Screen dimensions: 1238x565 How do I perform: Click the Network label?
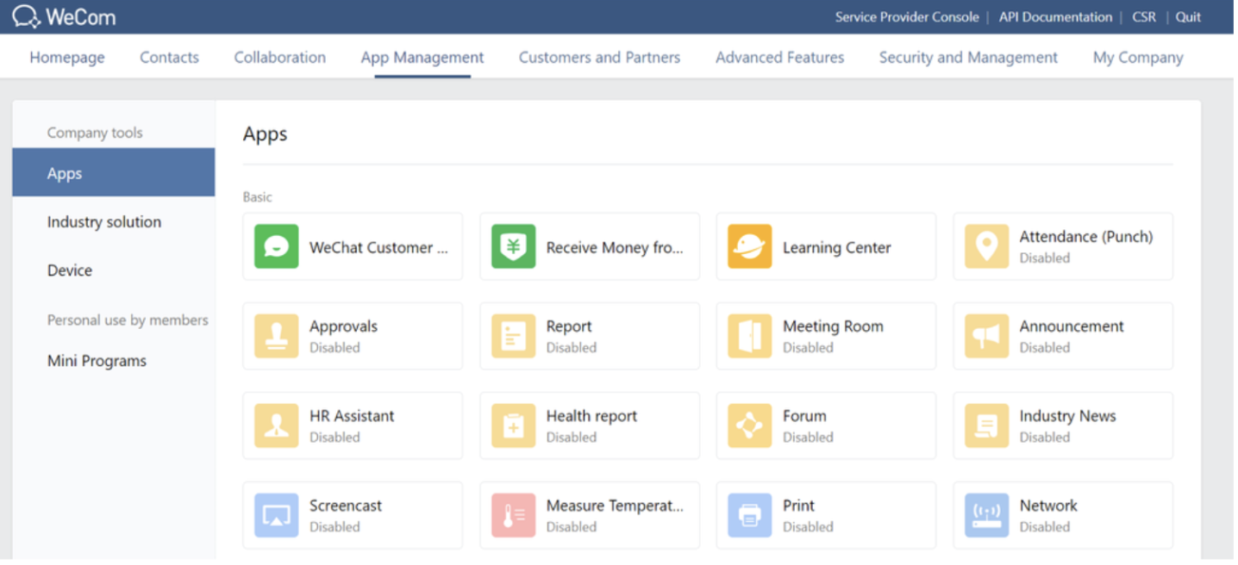click(1048, 506)
